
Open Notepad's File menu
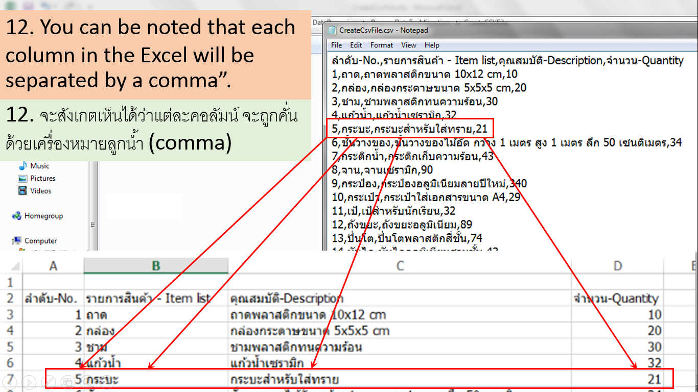(336, 45)
